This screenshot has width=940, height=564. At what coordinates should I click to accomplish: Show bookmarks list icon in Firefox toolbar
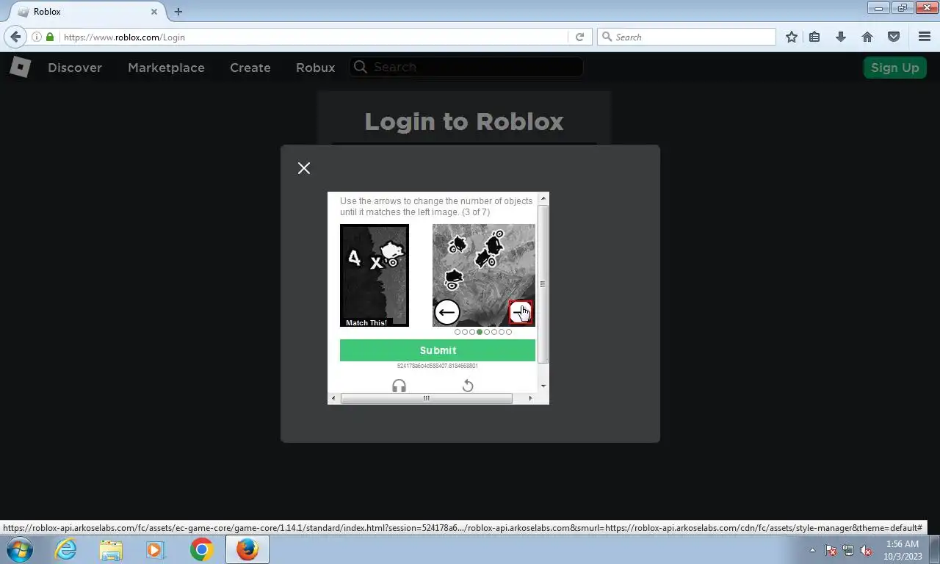pyautogui.click(x=814, y=37)
